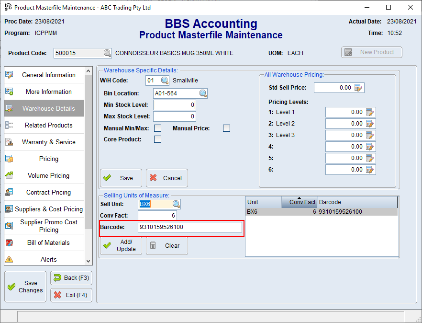This screenshot has height=323, width=422.
Task: Click into the Barcode input field
Action: [x=189, y=227]
